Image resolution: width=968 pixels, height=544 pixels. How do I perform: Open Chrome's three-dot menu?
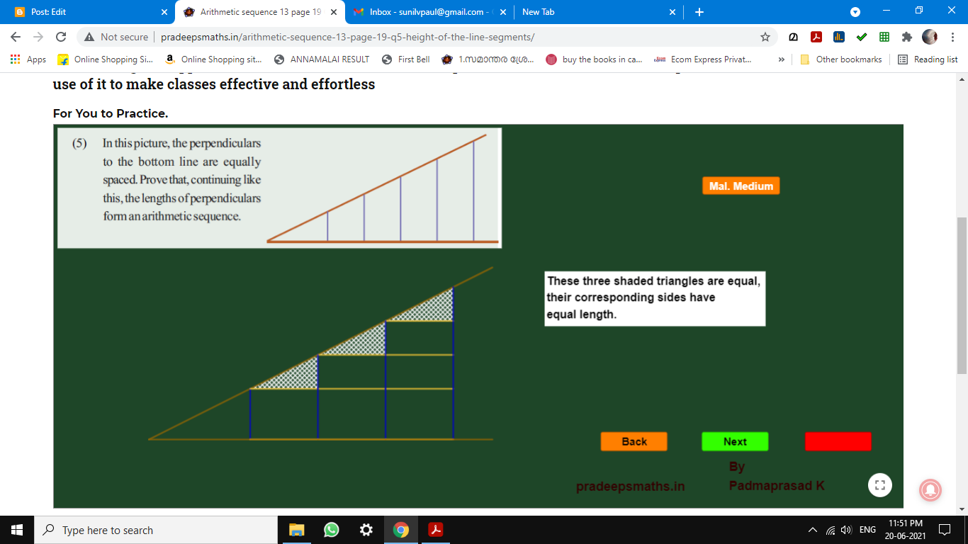[x=952, y=37]
